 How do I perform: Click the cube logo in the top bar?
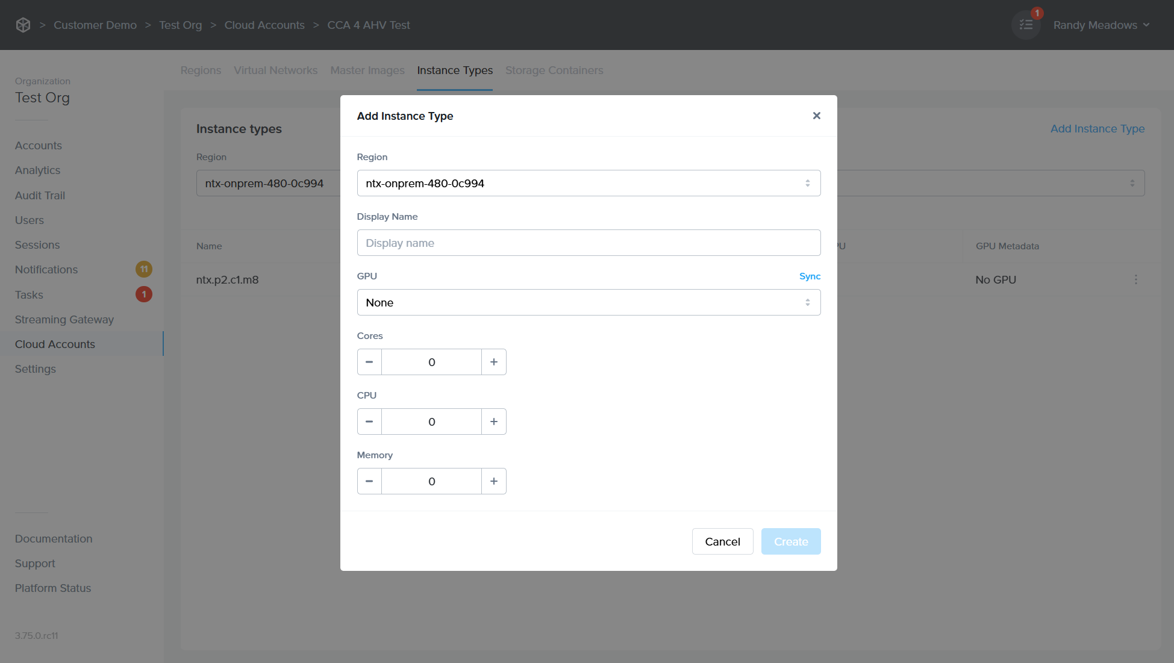pos(23,25)
